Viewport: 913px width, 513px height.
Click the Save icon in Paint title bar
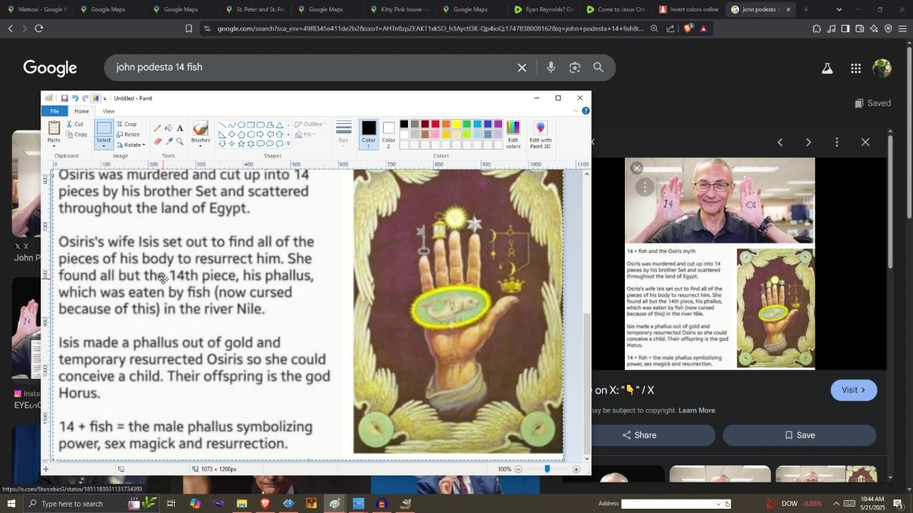click(x=64, y=98)
